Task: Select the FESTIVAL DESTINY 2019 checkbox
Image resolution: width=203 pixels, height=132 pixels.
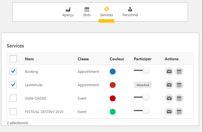Action: 13,111
